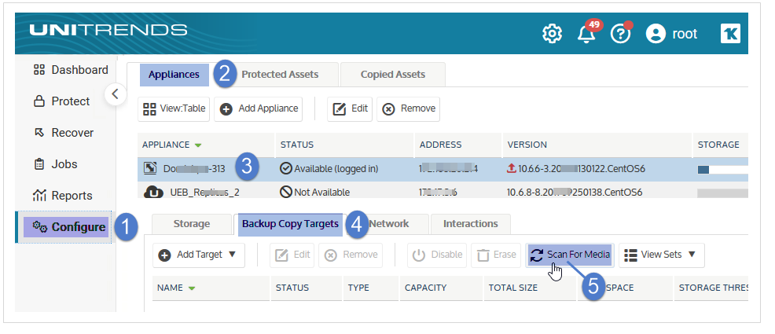Screen dimensions: 775x334
Task: Switch to the Appliances tab
Action: click(174, 75)
